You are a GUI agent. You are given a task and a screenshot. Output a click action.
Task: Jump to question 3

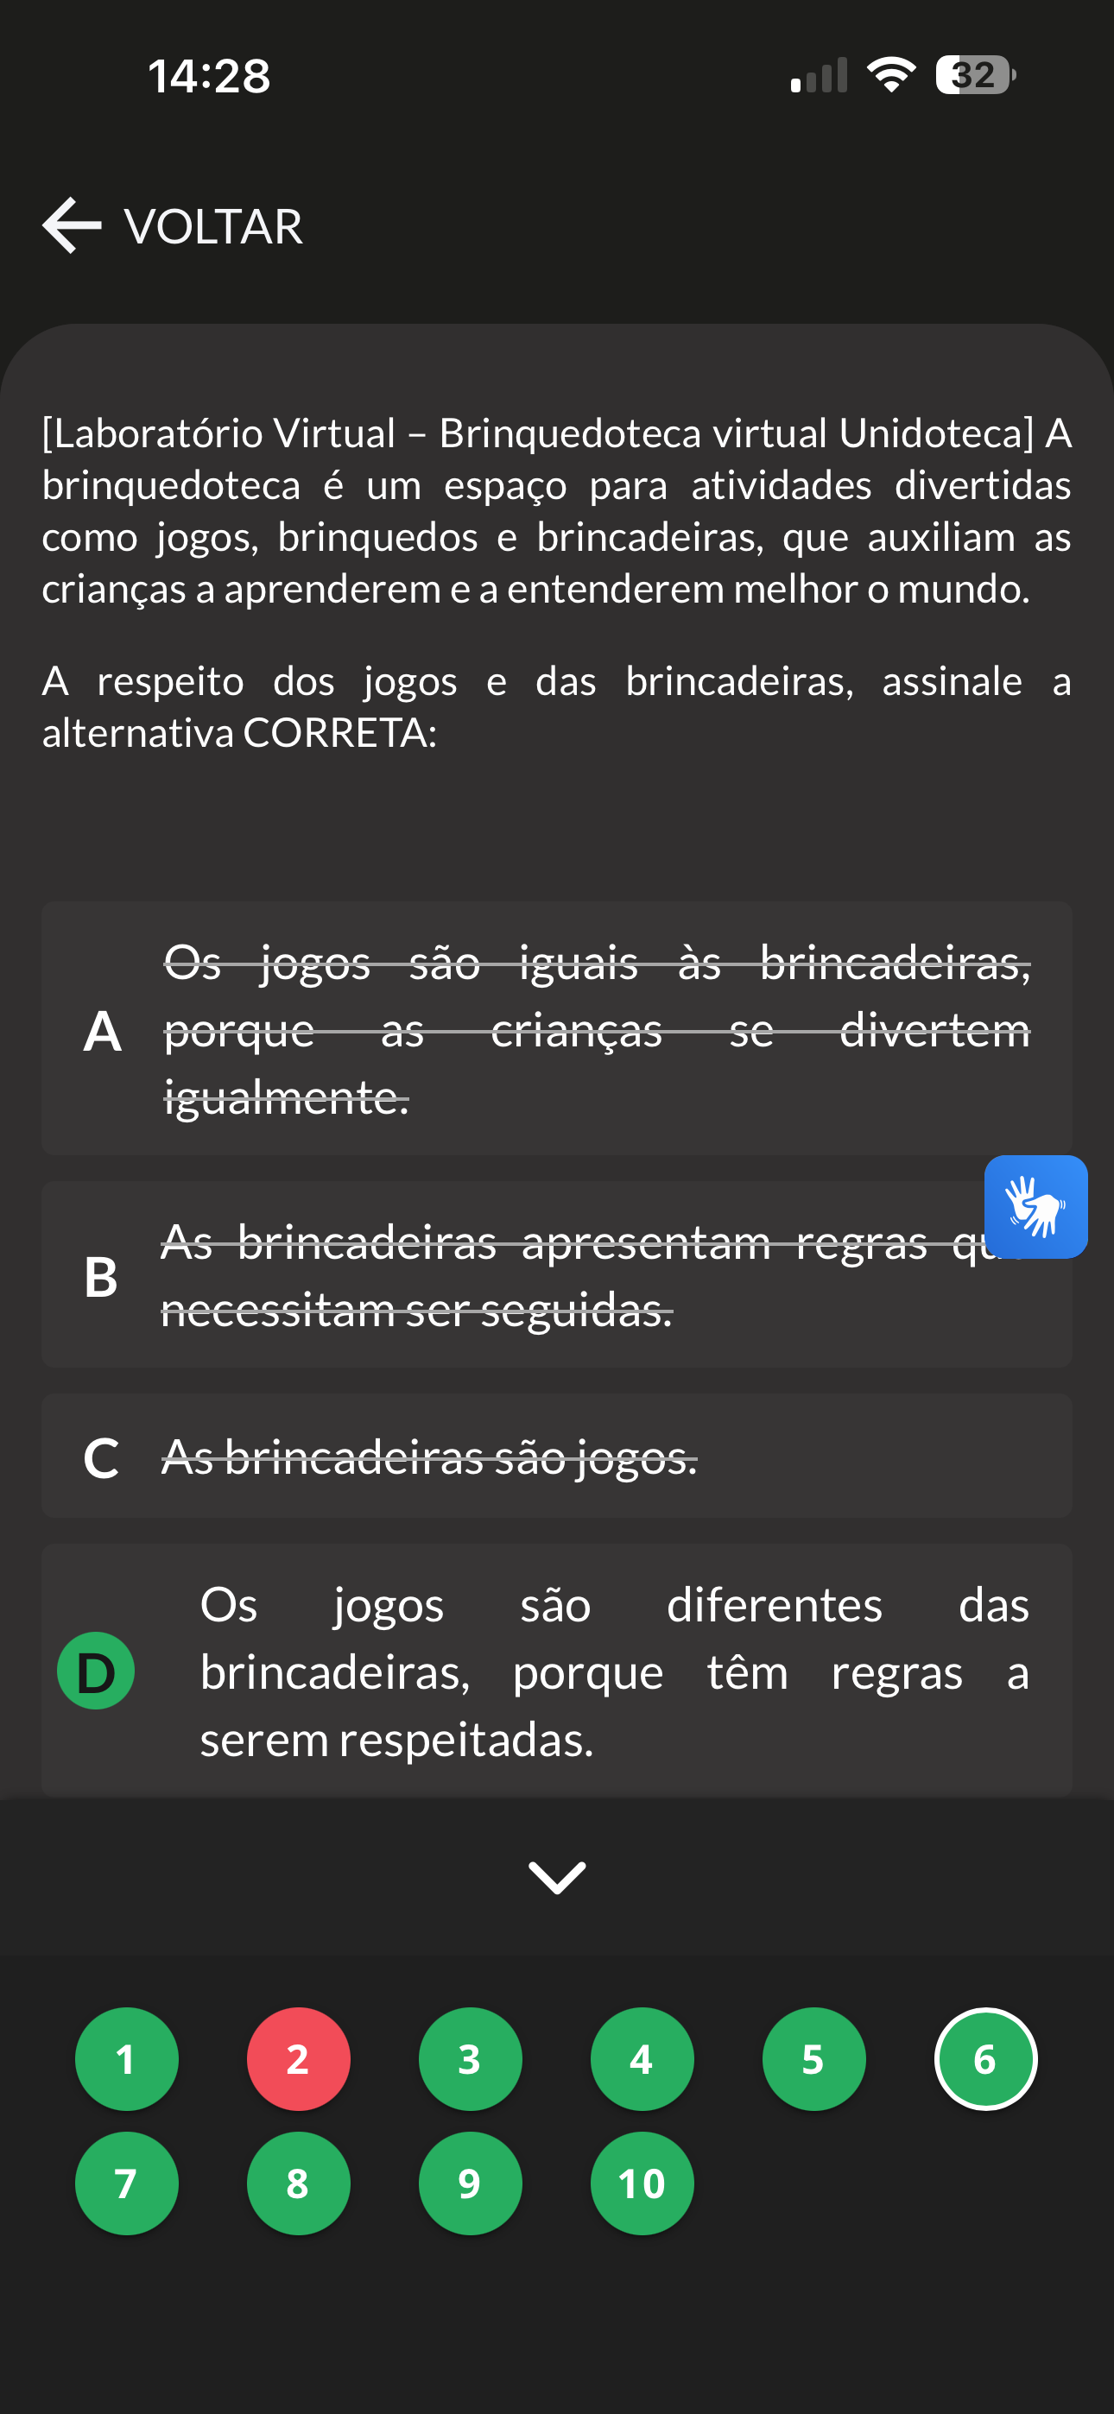point(470,2059)
